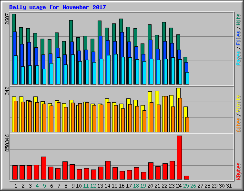The width and height of the screenshot is (244, 191).
Task: Click the red KBytes bar for day 5
Action: click(x=44, y=168)
